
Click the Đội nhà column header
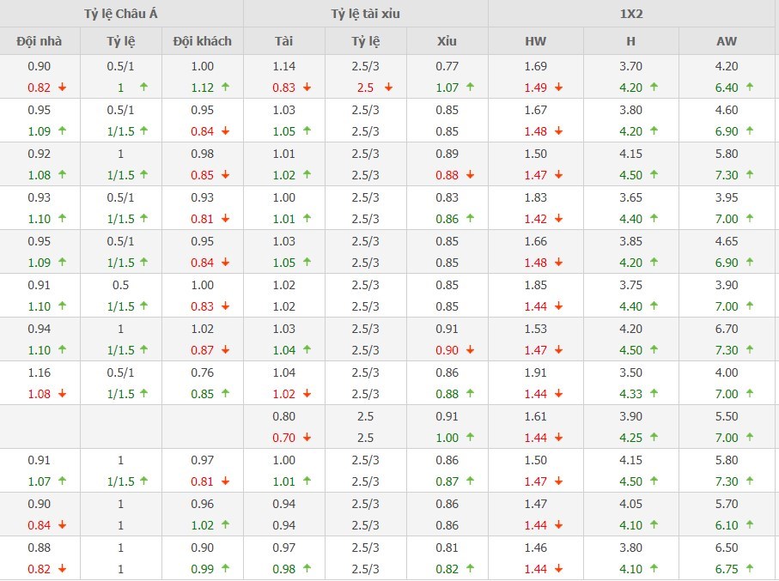40,41
